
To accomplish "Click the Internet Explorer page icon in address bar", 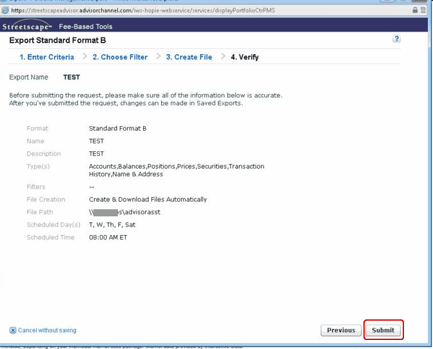I will [x=5, y=10].
